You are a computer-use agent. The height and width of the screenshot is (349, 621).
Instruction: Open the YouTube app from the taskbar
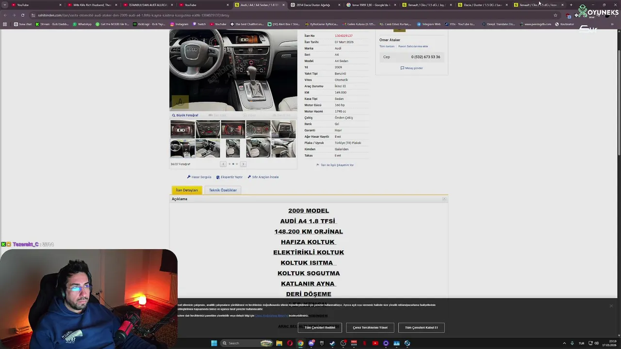375,343
